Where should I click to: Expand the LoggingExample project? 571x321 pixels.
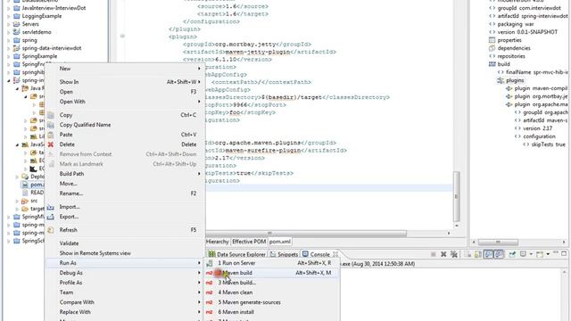tap(9, 16)
